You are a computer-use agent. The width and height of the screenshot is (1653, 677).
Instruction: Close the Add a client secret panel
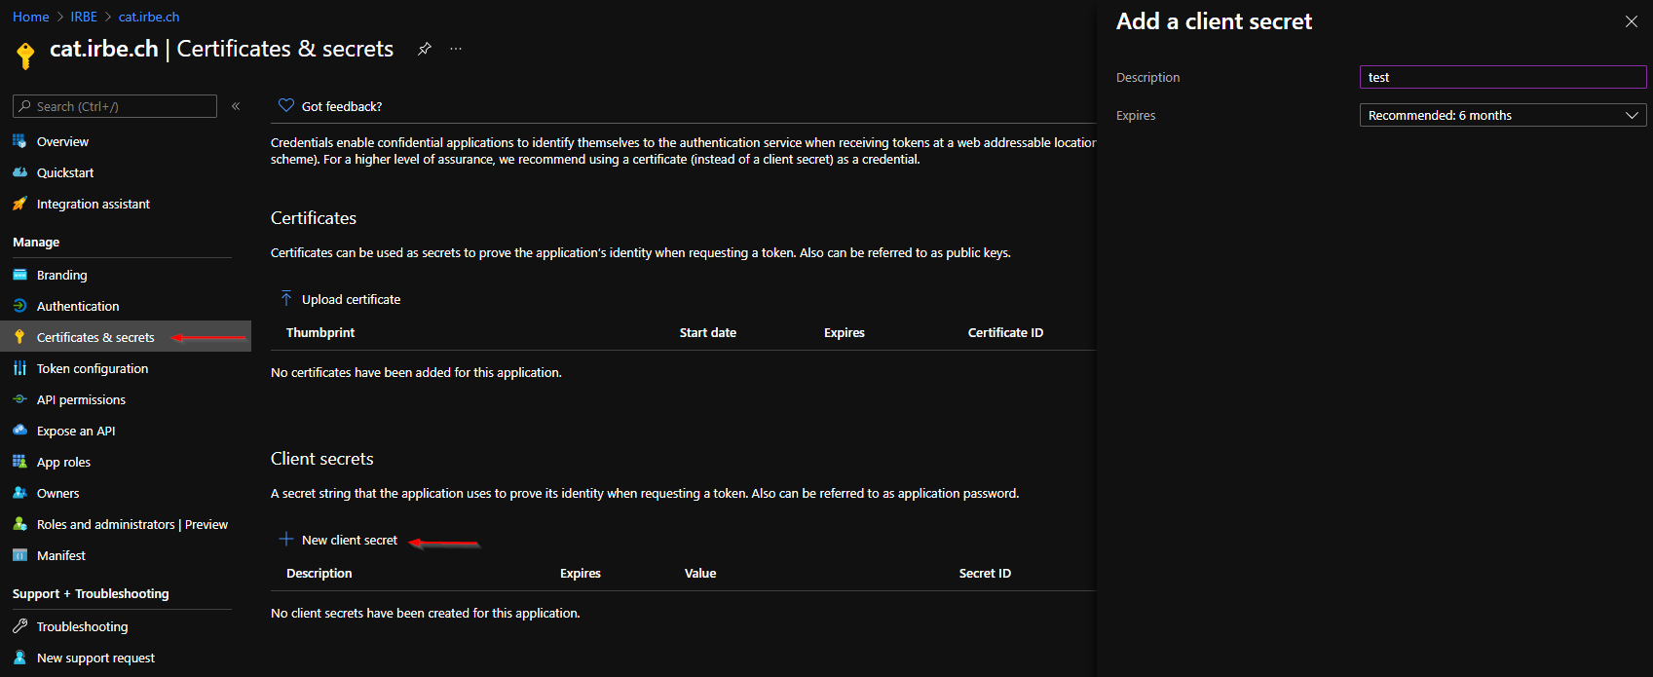tap(1632, 21)
